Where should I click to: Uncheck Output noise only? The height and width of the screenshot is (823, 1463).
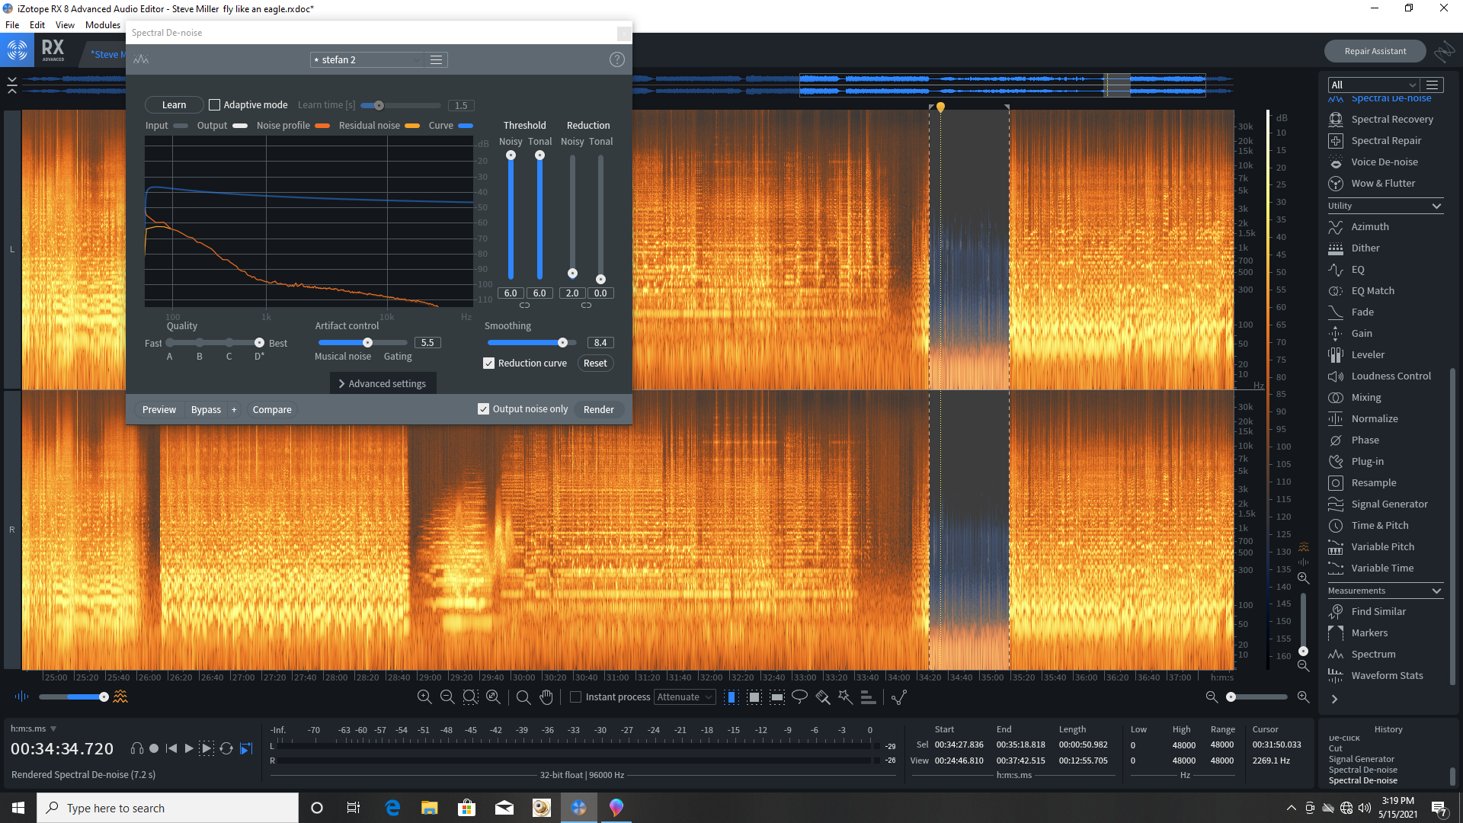483,409
